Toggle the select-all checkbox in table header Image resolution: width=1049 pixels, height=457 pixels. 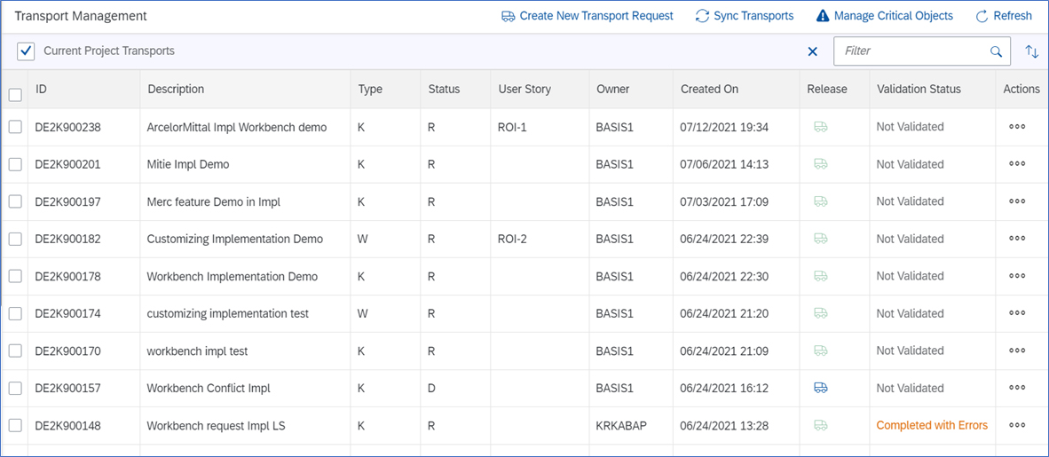(x=15, y=95)
